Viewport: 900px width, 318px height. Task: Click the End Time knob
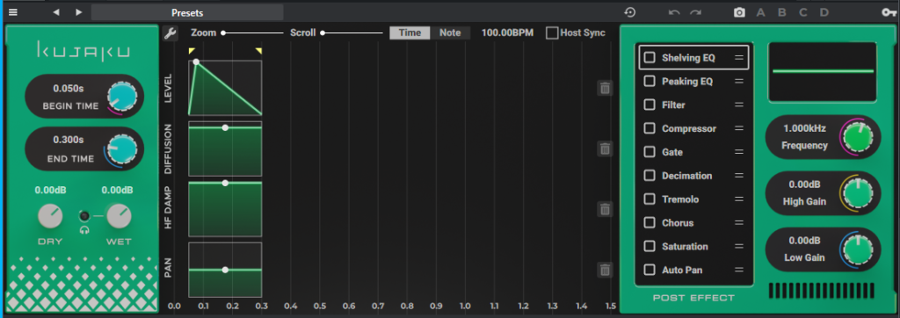(x=122, y=149)
